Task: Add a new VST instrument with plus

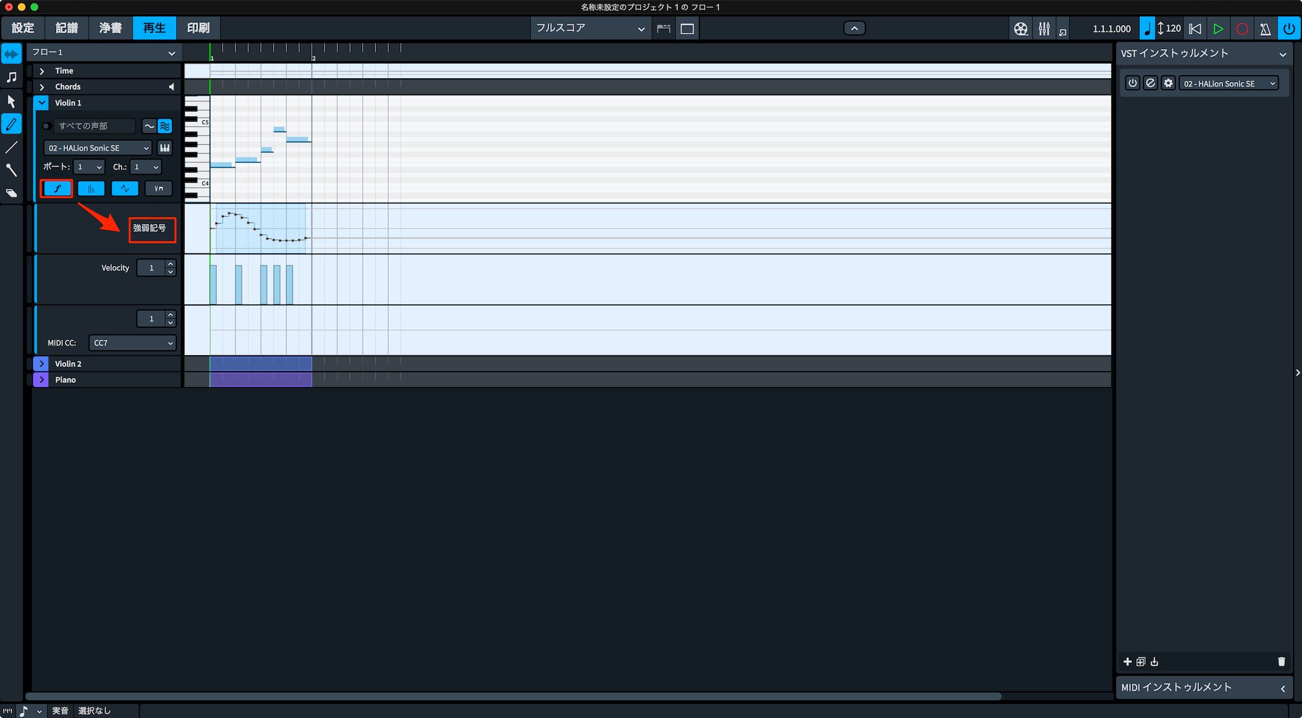Action: pyautogui.click(x=1127, y=662)
